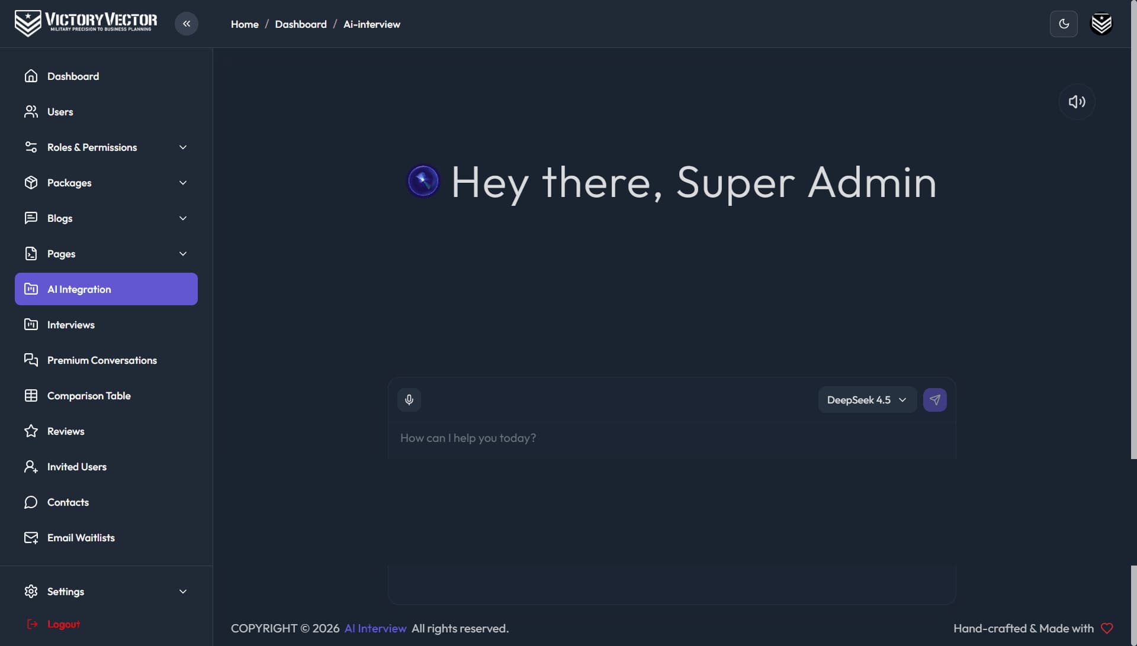Go to Dashboard breadcrumb link

(301, 24)
